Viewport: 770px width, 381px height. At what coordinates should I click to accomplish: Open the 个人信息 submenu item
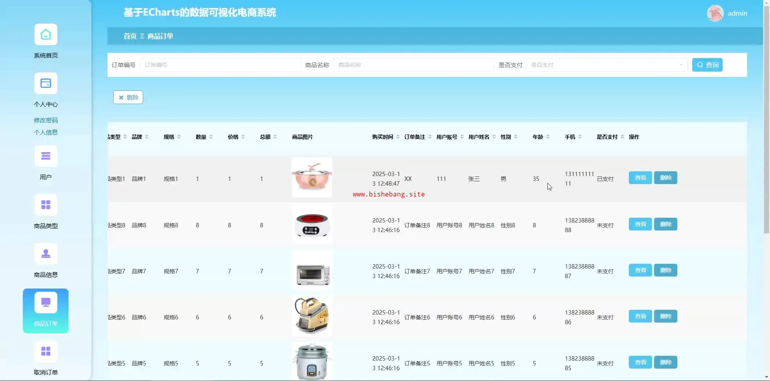click(46, 132)
